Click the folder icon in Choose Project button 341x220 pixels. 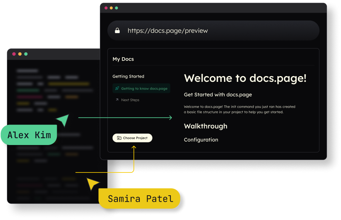click(x=119, y=138)
